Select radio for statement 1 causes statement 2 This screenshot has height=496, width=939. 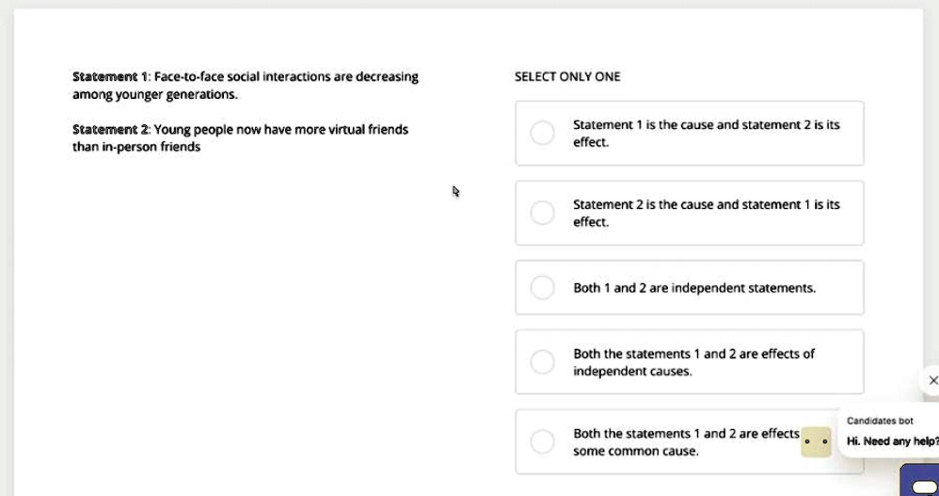click(543, 134)
